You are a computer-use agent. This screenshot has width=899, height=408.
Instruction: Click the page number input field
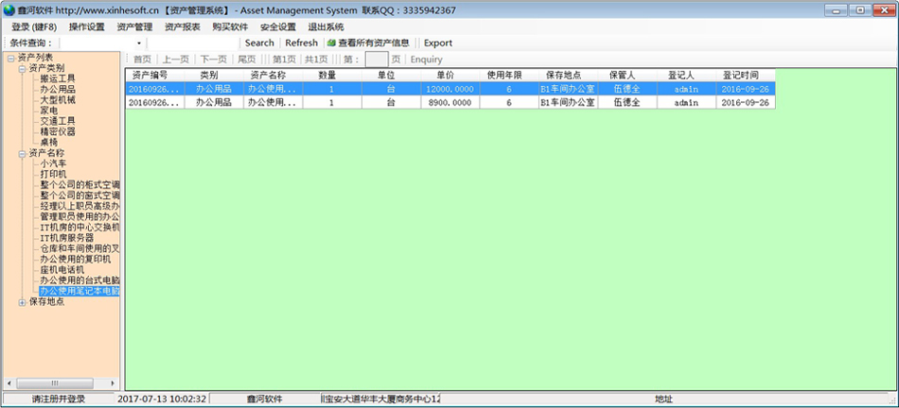pos(376,59)
